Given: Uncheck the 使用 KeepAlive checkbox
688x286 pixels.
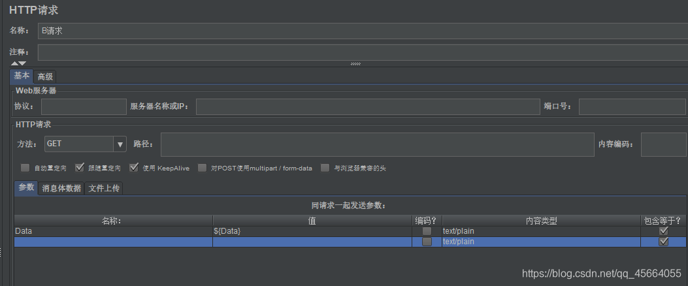Looking at the screenshot, I should click(134, 168).
